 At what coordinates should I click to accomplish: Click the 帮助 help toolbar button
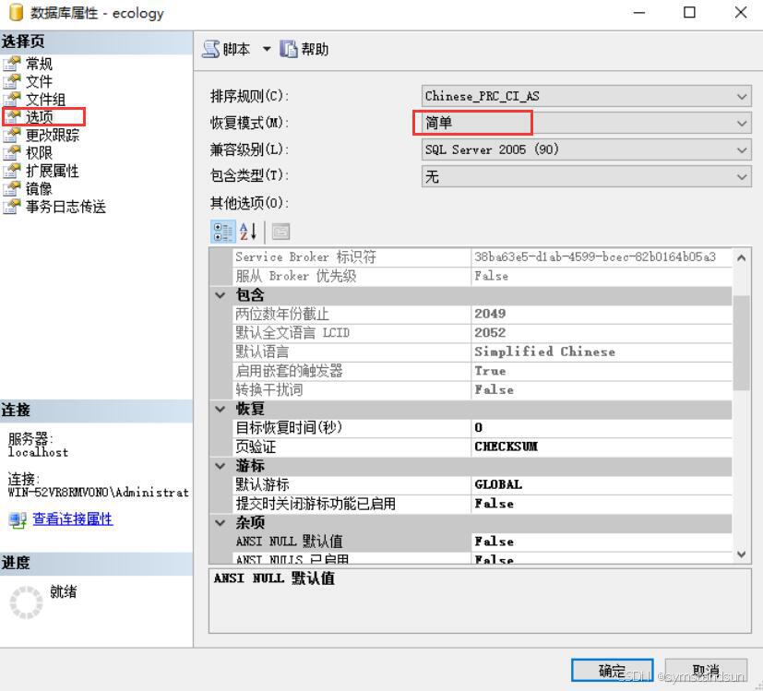tap(304, 49)
